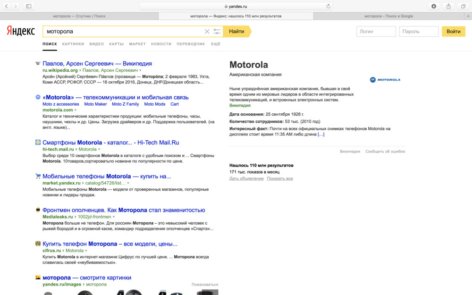Open Safari downloads list
Viewport: 472px width, 295px height.
[x=434, y=6]
